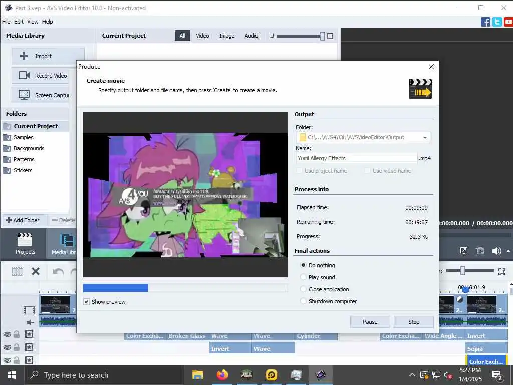Open AVS Video Editor taskbar icon
513x385 pixels.
321,375
